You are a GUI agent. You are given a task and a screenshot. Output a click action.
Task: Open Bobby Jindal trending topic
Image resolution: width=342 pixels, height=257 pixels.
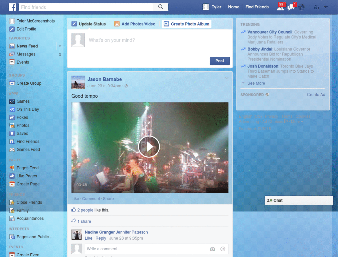260,49
